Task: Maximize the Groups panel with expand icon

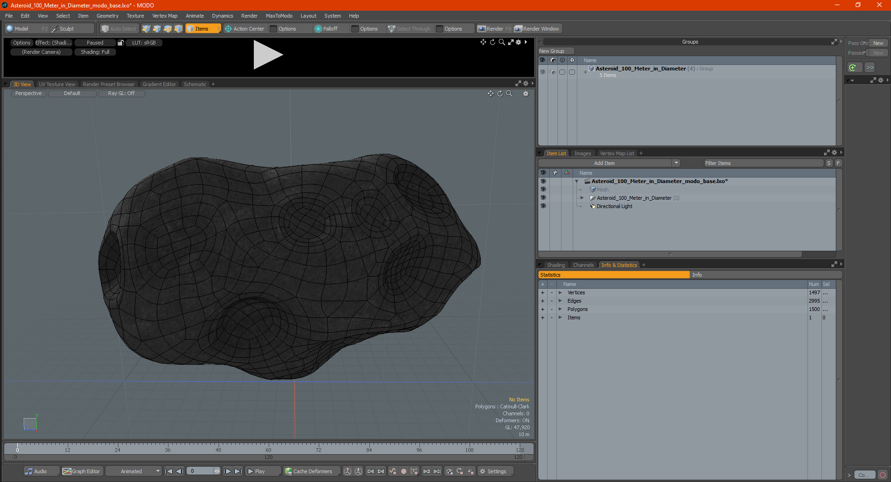Action: (x=834, y=42)
